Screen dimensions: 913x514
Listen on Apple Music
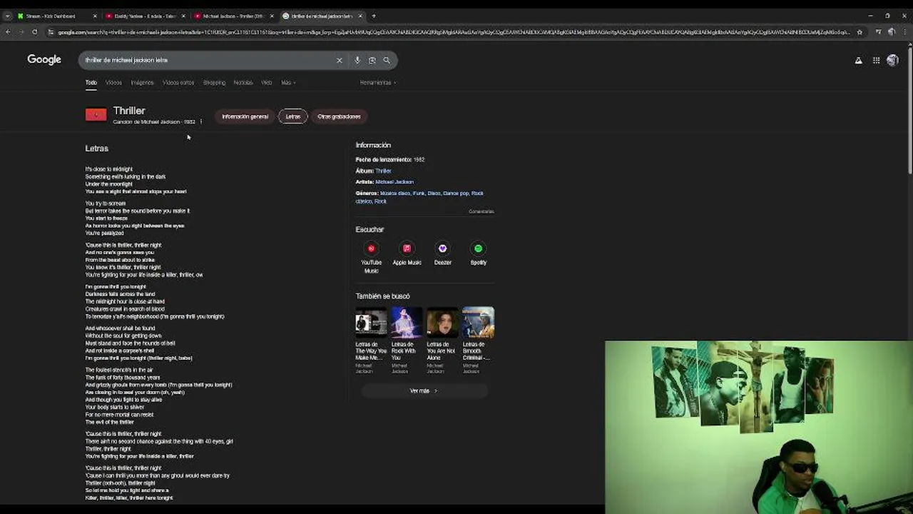coord(407,253)
